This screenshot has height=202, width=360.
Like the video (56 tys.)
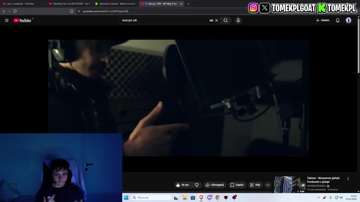pos(183,185)
